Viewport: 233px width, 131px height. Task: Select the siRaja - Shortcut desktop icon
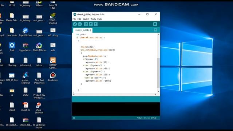[x=39, y=108]
